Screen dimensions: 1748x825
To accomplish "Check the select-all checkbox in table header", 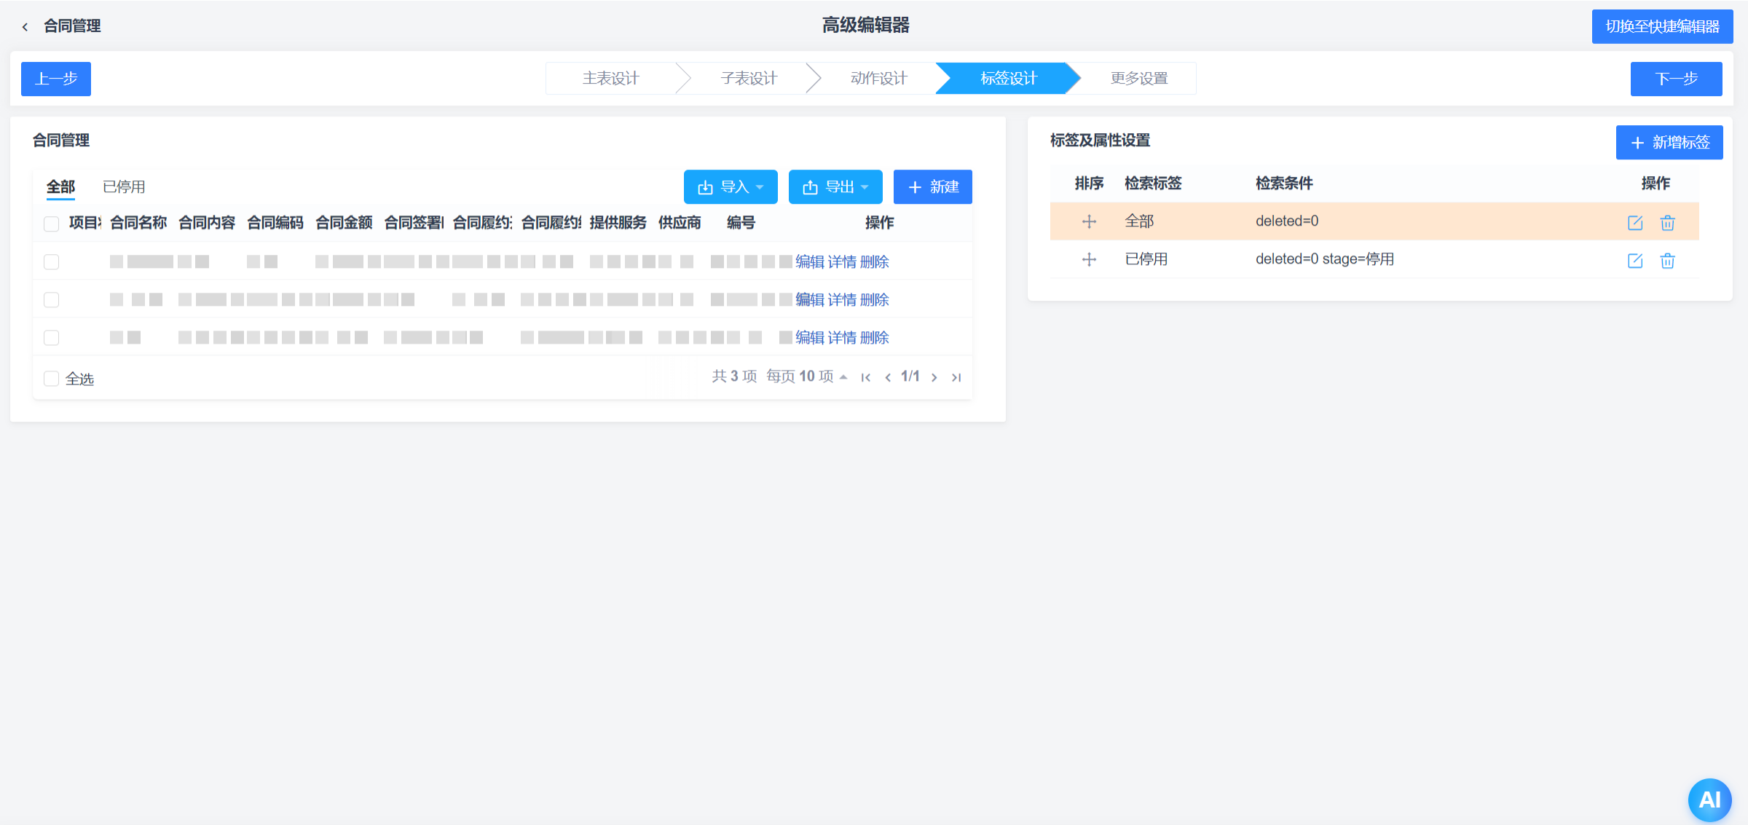I will point(51,224).
